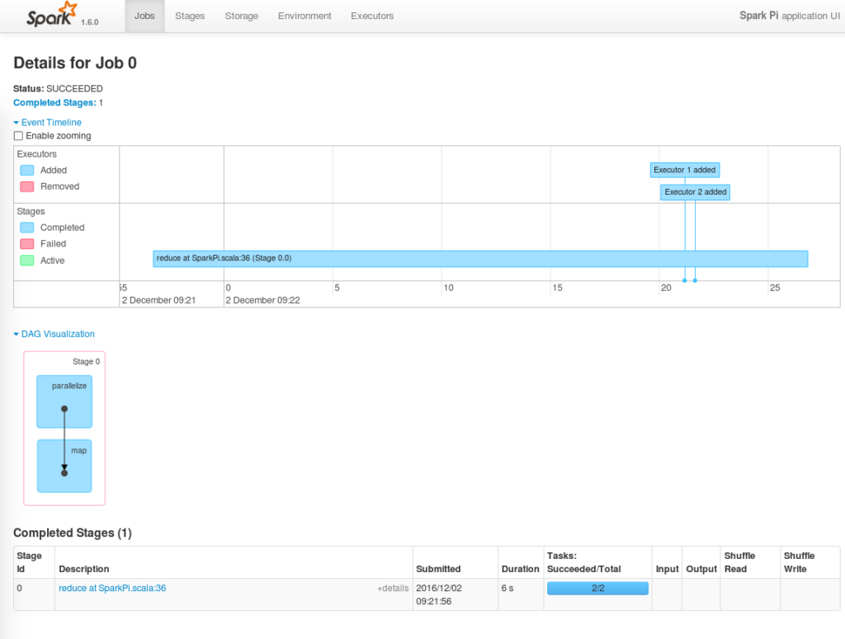Screen dimensions: 845x639
Task: Click the Completed stages legend swatch
Action: point(27,228)
